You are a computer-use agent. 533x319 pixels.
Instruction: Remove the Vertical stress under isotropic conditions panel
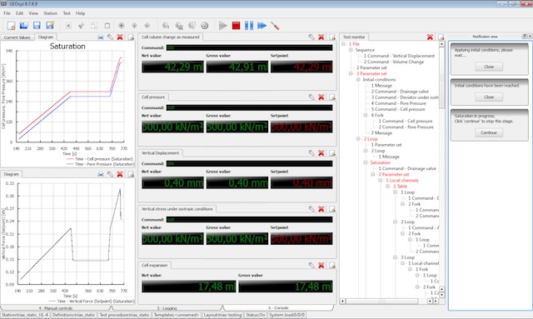coord(321,209)
